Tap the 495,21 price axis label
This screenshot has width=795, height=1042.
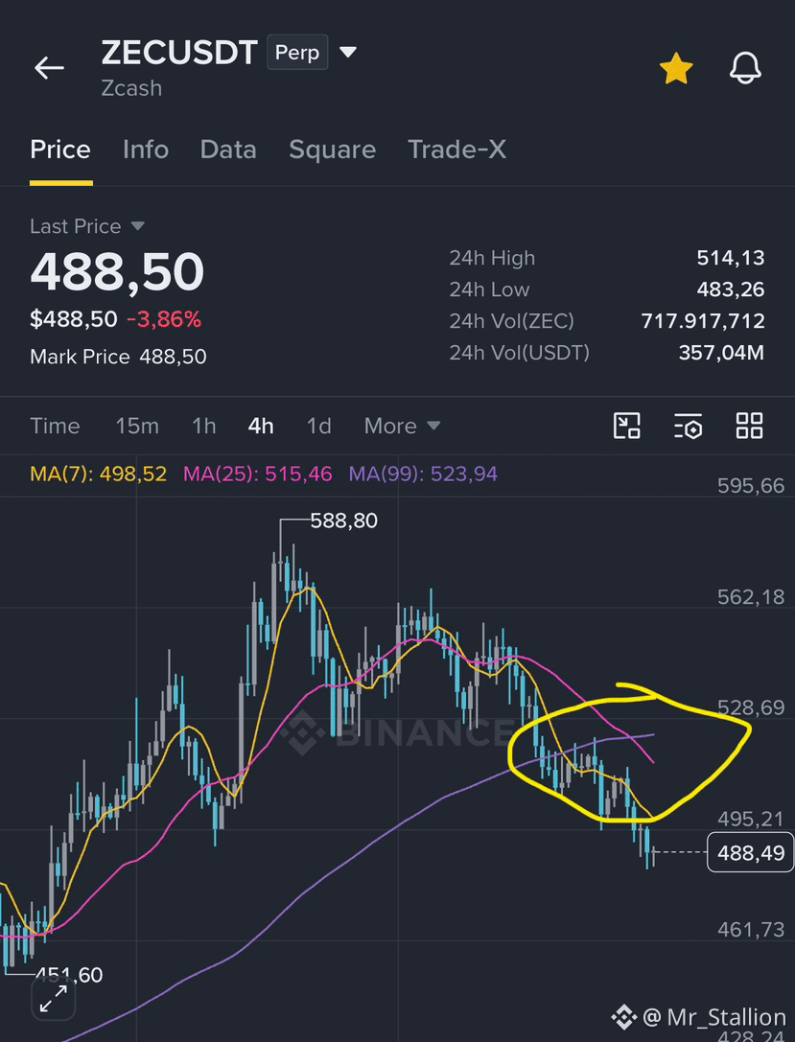(x=751, y=819)
